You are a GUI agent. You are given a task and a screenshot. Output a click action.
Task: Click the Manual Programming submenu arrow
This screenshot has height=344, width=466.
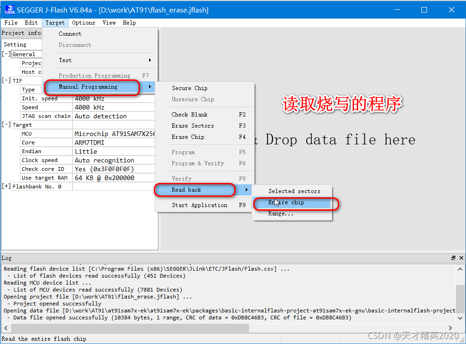pos(150,87)
